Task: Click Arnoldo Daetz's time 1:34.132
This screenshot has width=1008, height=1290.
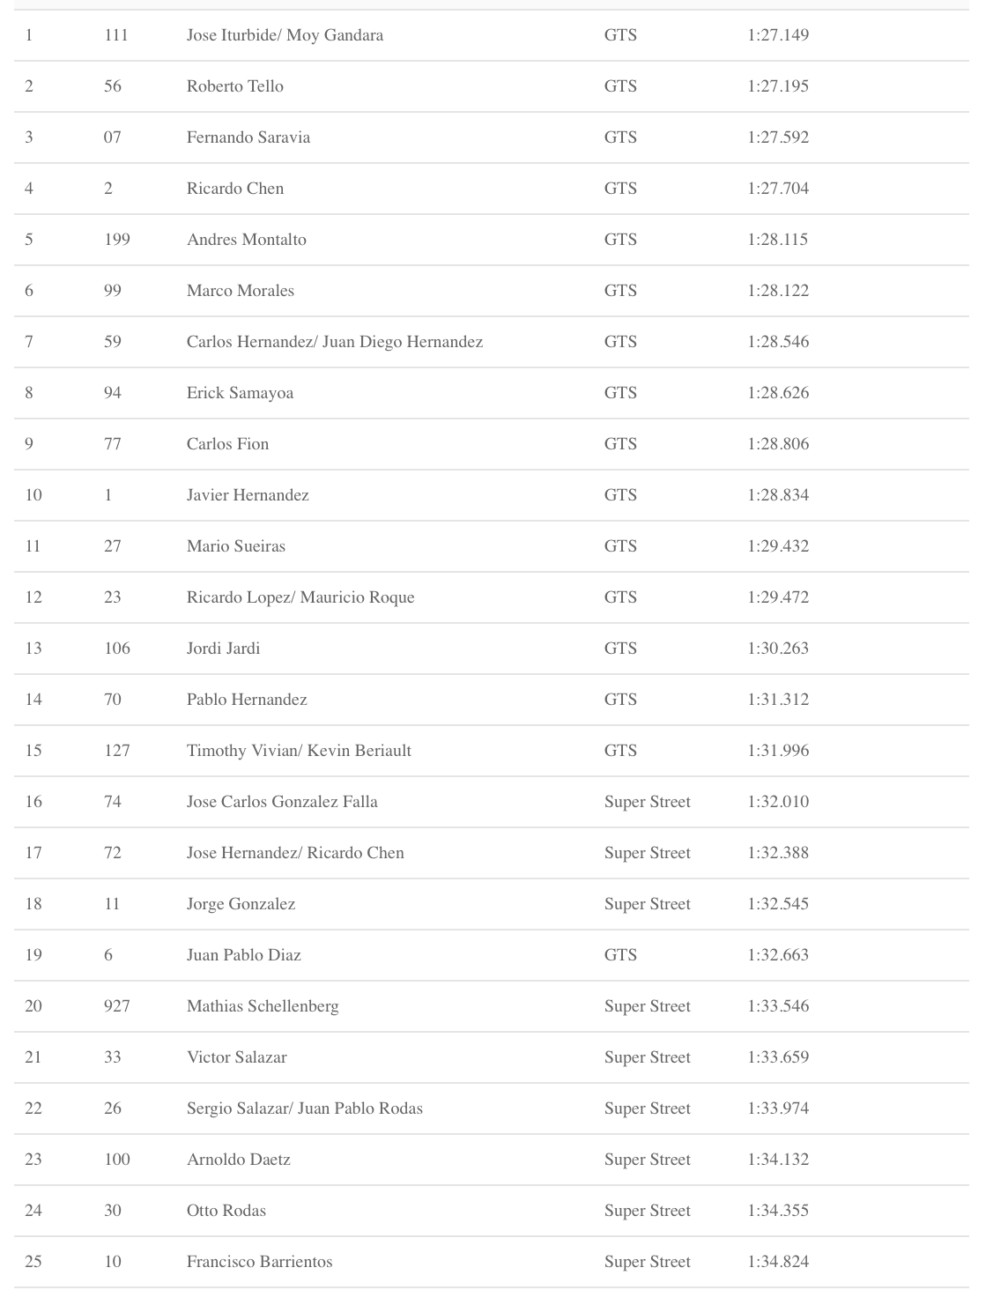Action: pyautogui.click(x=778, y=1160)
